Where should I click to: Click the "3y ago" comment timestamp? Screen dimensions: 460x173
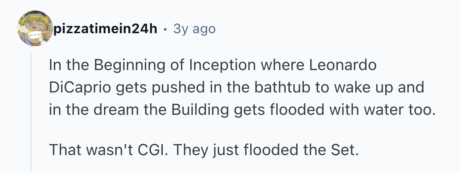click(x=194, y=29)
